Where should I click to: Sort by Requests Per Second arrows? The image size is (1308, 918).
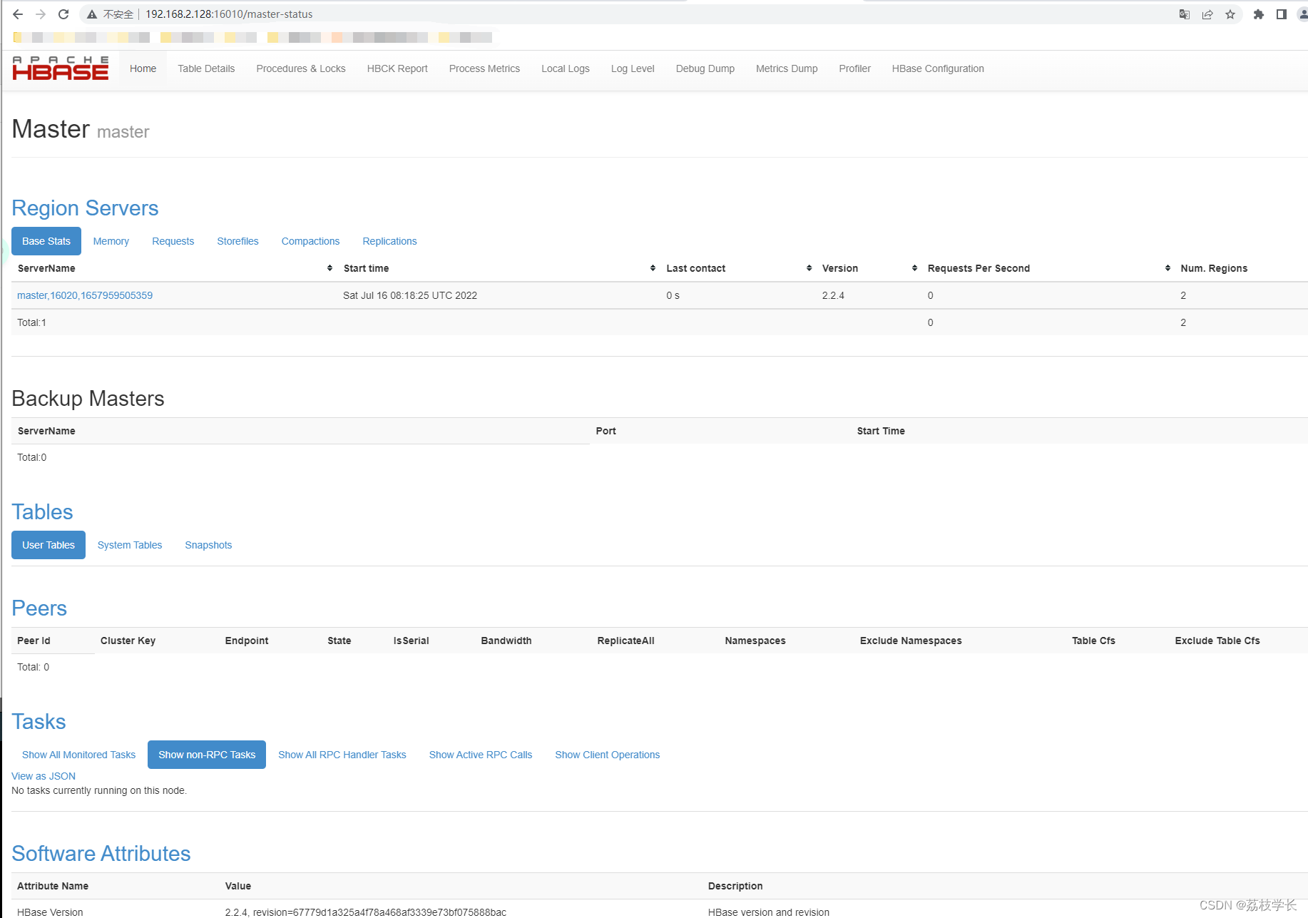tap(1168, 268)
